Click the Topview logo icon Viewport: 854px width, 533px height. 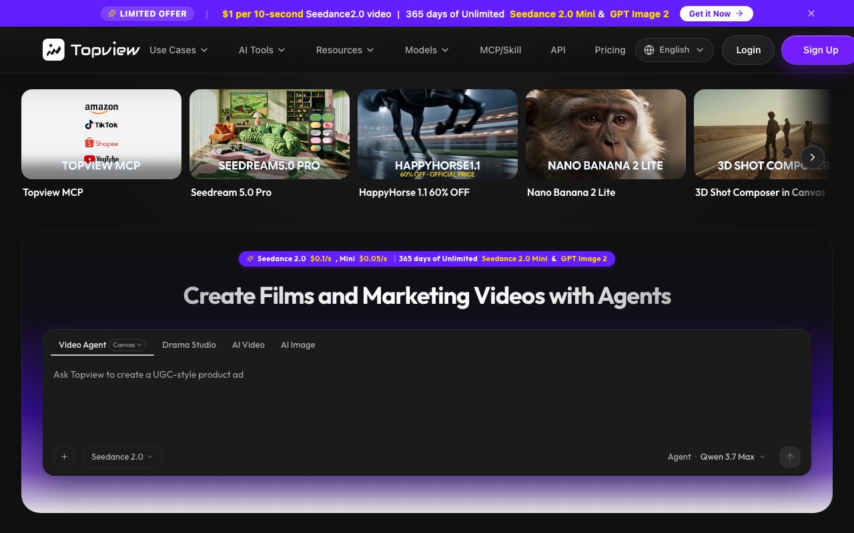53,50
